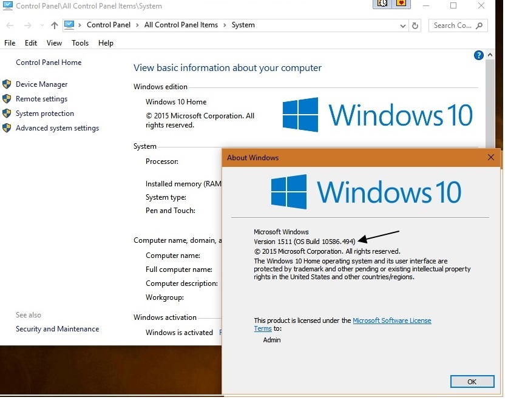This screenshot has height=400, width=508.
Task: Open address bar history dropdown
Action: (x=403, y=26)
